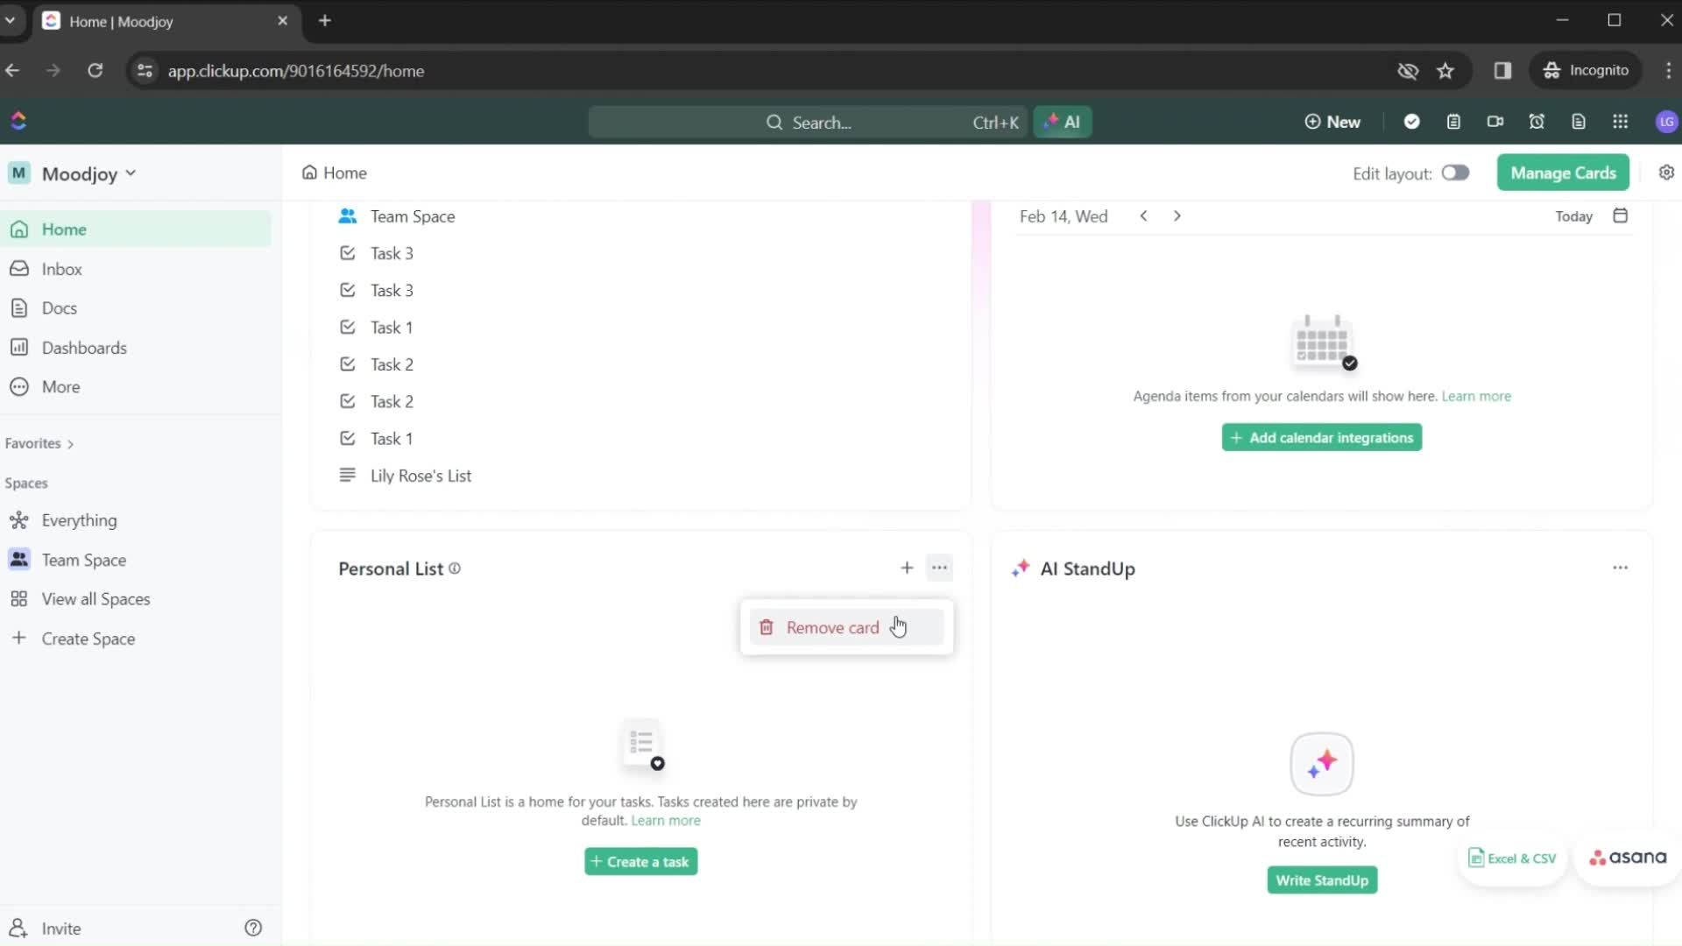
Task: Open the Inbox icon in sidebar
Action: coord(21,268)
